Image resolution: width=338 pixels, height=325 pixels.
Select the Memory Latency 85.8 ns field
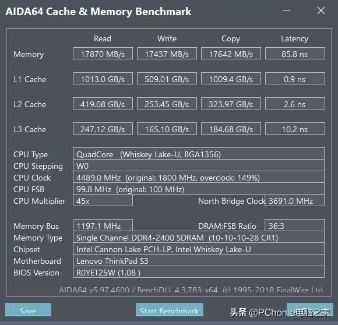[x=295, y=54]
